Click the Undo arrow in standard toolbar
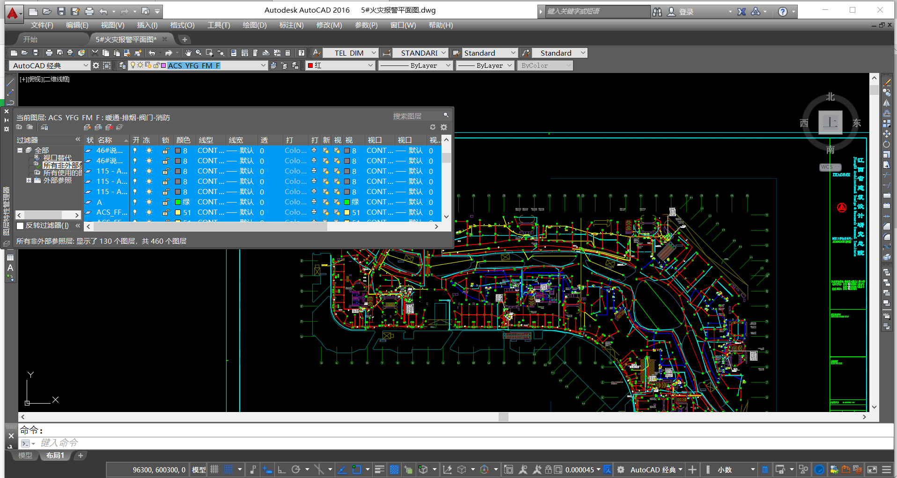The width and height of the screenshot is (897, 478). tap(152, 53)
